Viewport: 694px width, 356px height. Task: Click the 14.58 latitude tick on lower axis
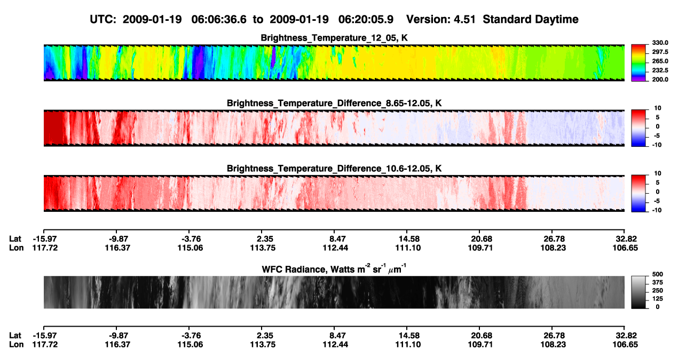tap(407, 335)
